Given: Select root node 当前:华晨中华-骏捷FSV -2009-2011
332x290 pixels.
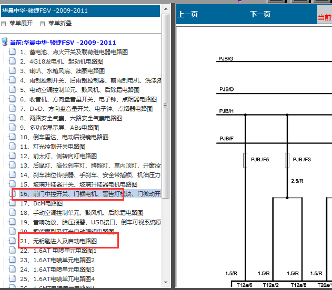Looking at the screenshot, I should point(63,43).
